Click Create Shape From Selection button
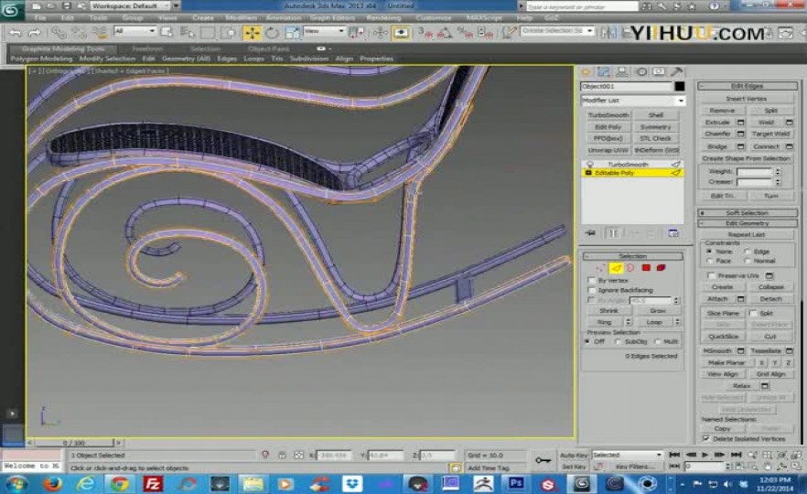The height and width of the screenshot is (494, 807). (x=747, y=158)
